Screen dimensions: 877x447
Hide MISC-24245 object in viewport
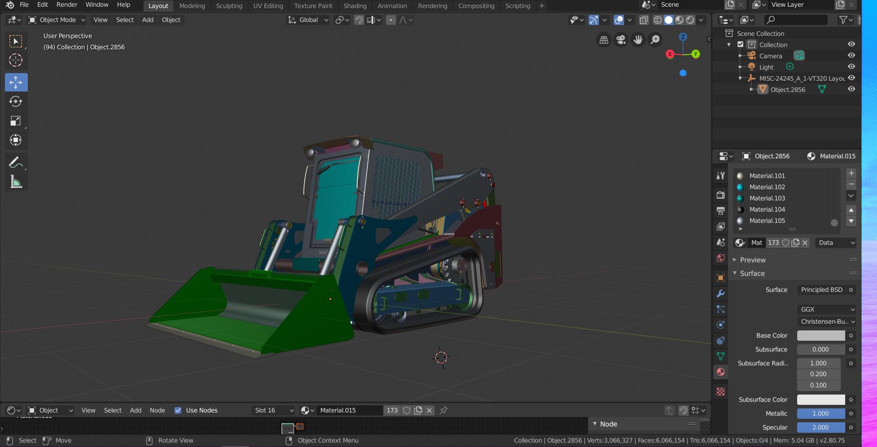click(851, 78)
